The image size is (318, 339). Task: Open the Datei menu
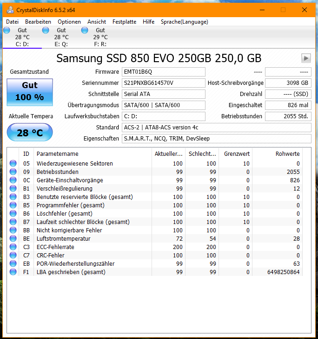[13, 22]
